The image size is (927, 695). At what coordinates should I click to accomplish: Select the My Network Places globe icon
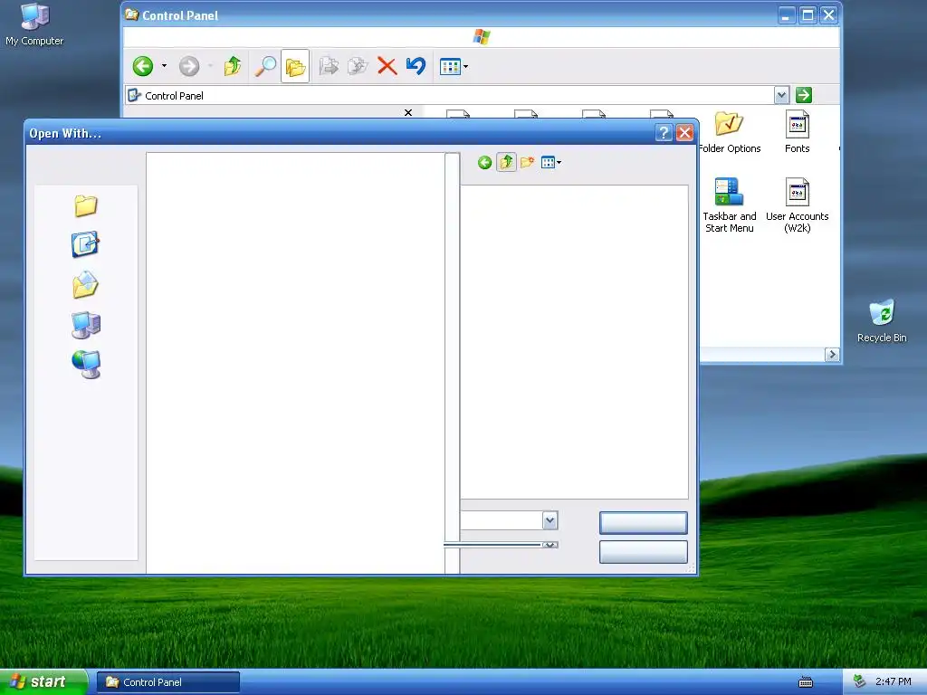click(x=86, y=364)
